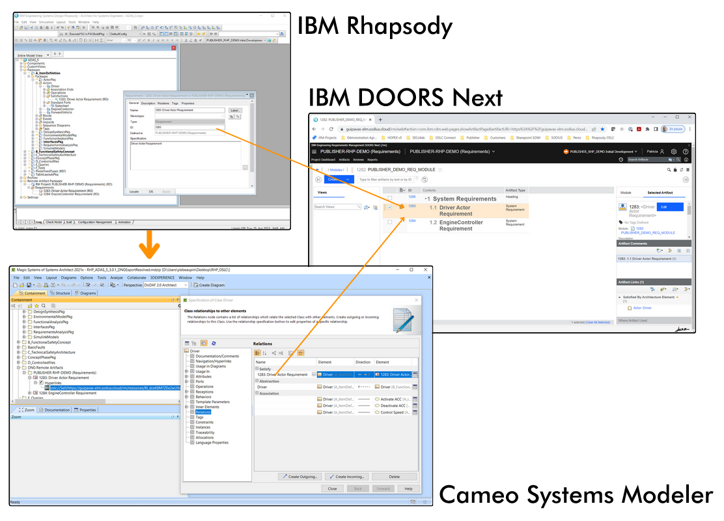Click Create Incoming button
724x521 pixels.
pyautogui.click(x=346, y=477)
